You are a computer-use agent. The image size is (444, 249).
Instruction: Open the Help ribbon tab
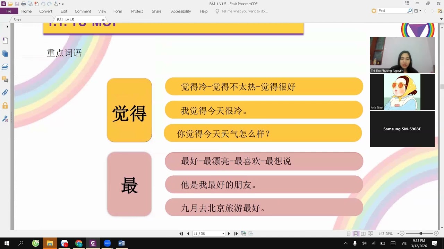tap(204, 11)
